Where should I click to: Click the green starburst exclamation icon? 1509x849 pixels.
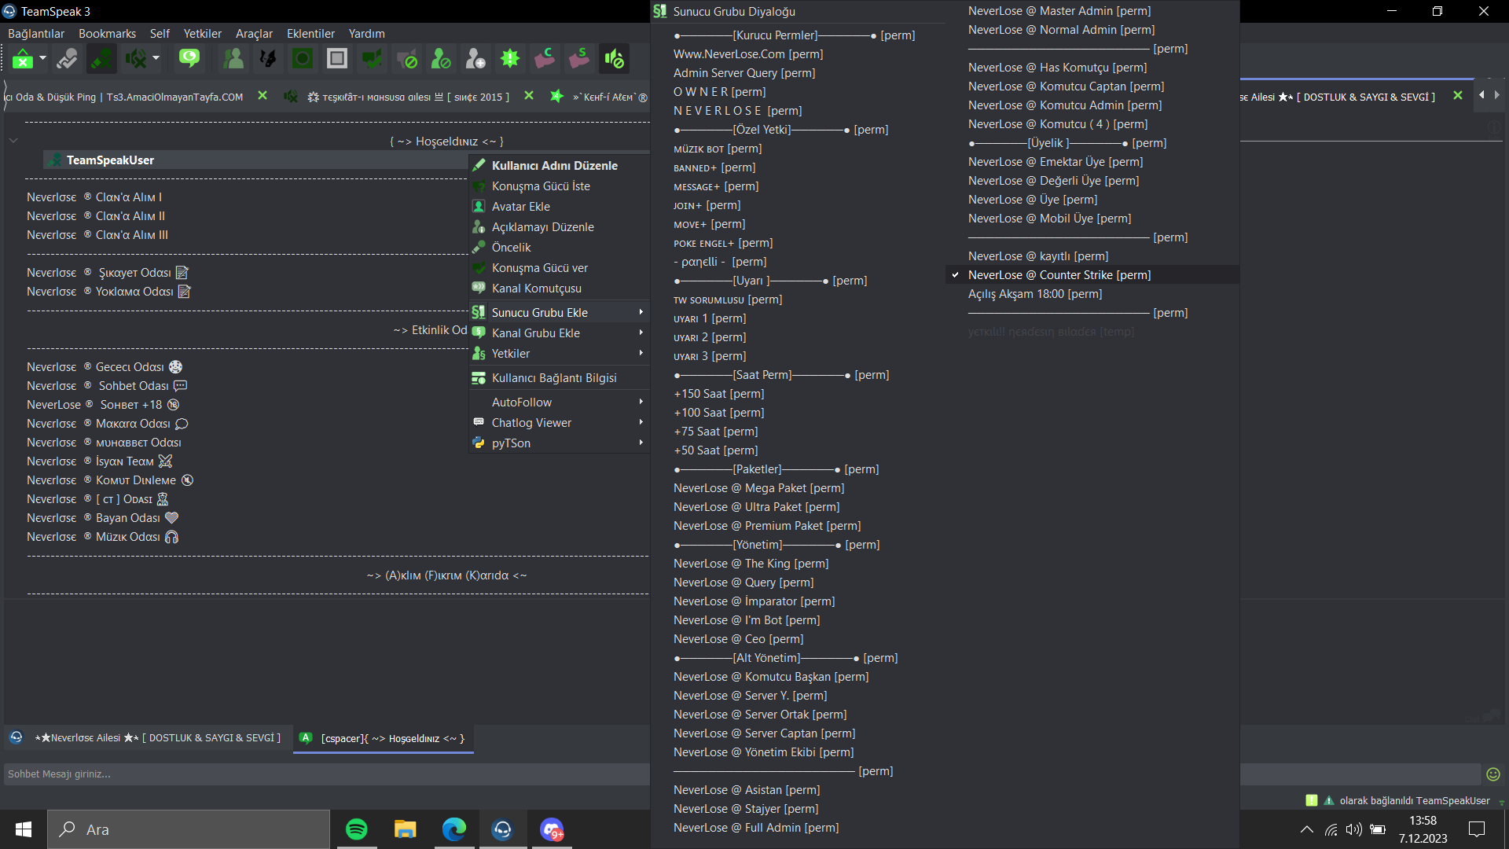pos(510,59)
